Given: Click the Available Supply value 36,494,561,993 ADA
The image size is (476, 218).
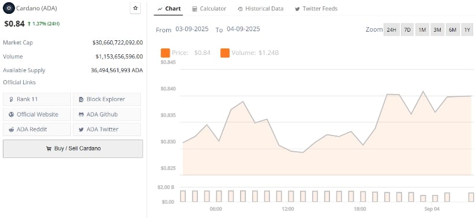Looking at the screenshot, I should [x=117, y=70].
